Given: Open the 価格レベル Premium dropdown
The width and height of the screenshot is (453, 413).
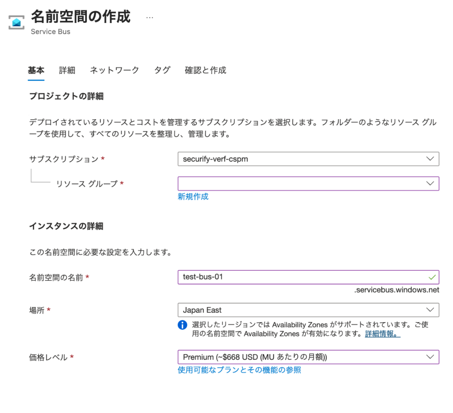Looking at the screenshot, I should 308,357.
